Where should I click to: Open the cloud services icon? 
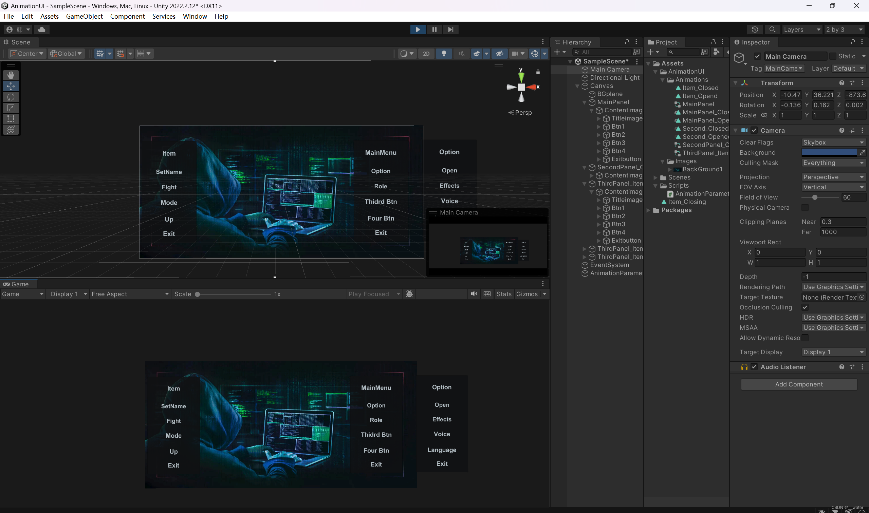coord(42,30)
